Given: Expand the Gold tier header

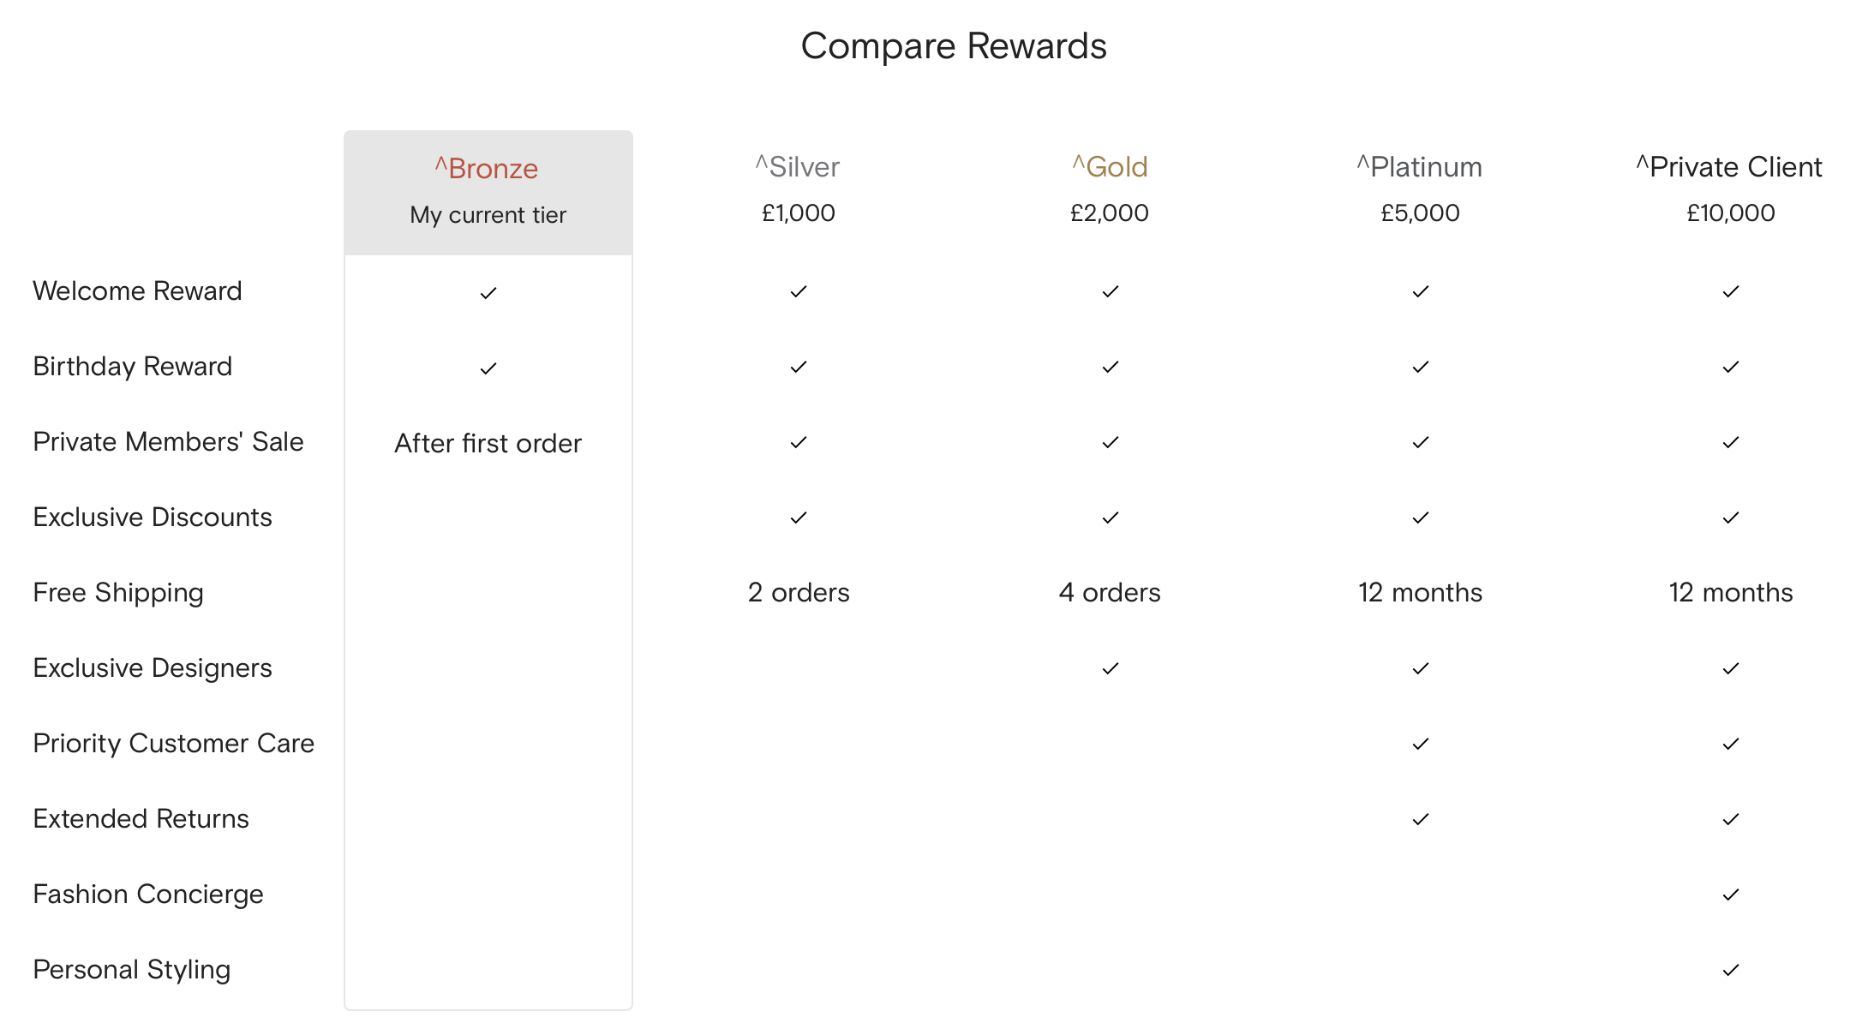Looking at the screenshot, I should click(x=1110, y=166).
